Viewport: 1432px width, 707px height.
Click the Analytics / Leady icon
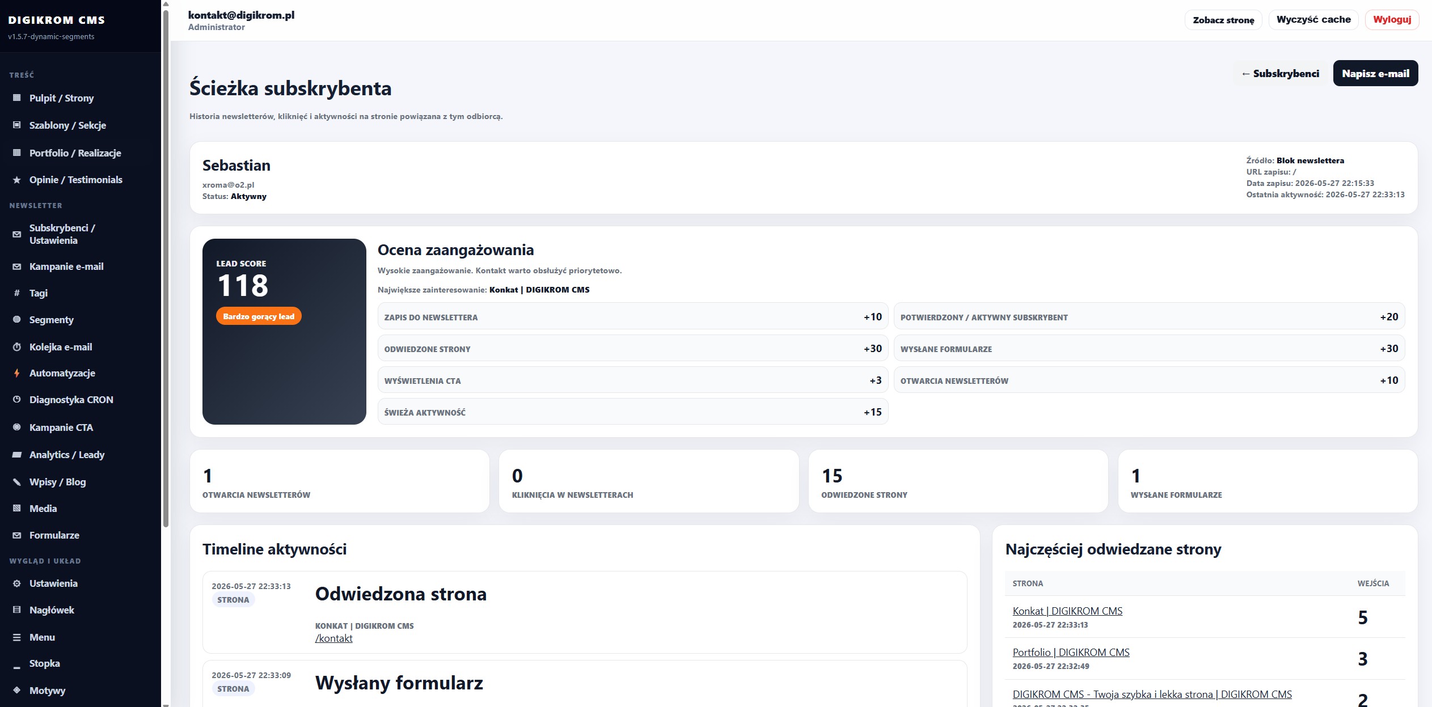(17, 455)
